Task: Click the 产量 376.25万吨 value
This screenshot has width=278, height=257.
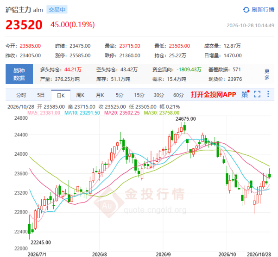Action: click(67, 79)
